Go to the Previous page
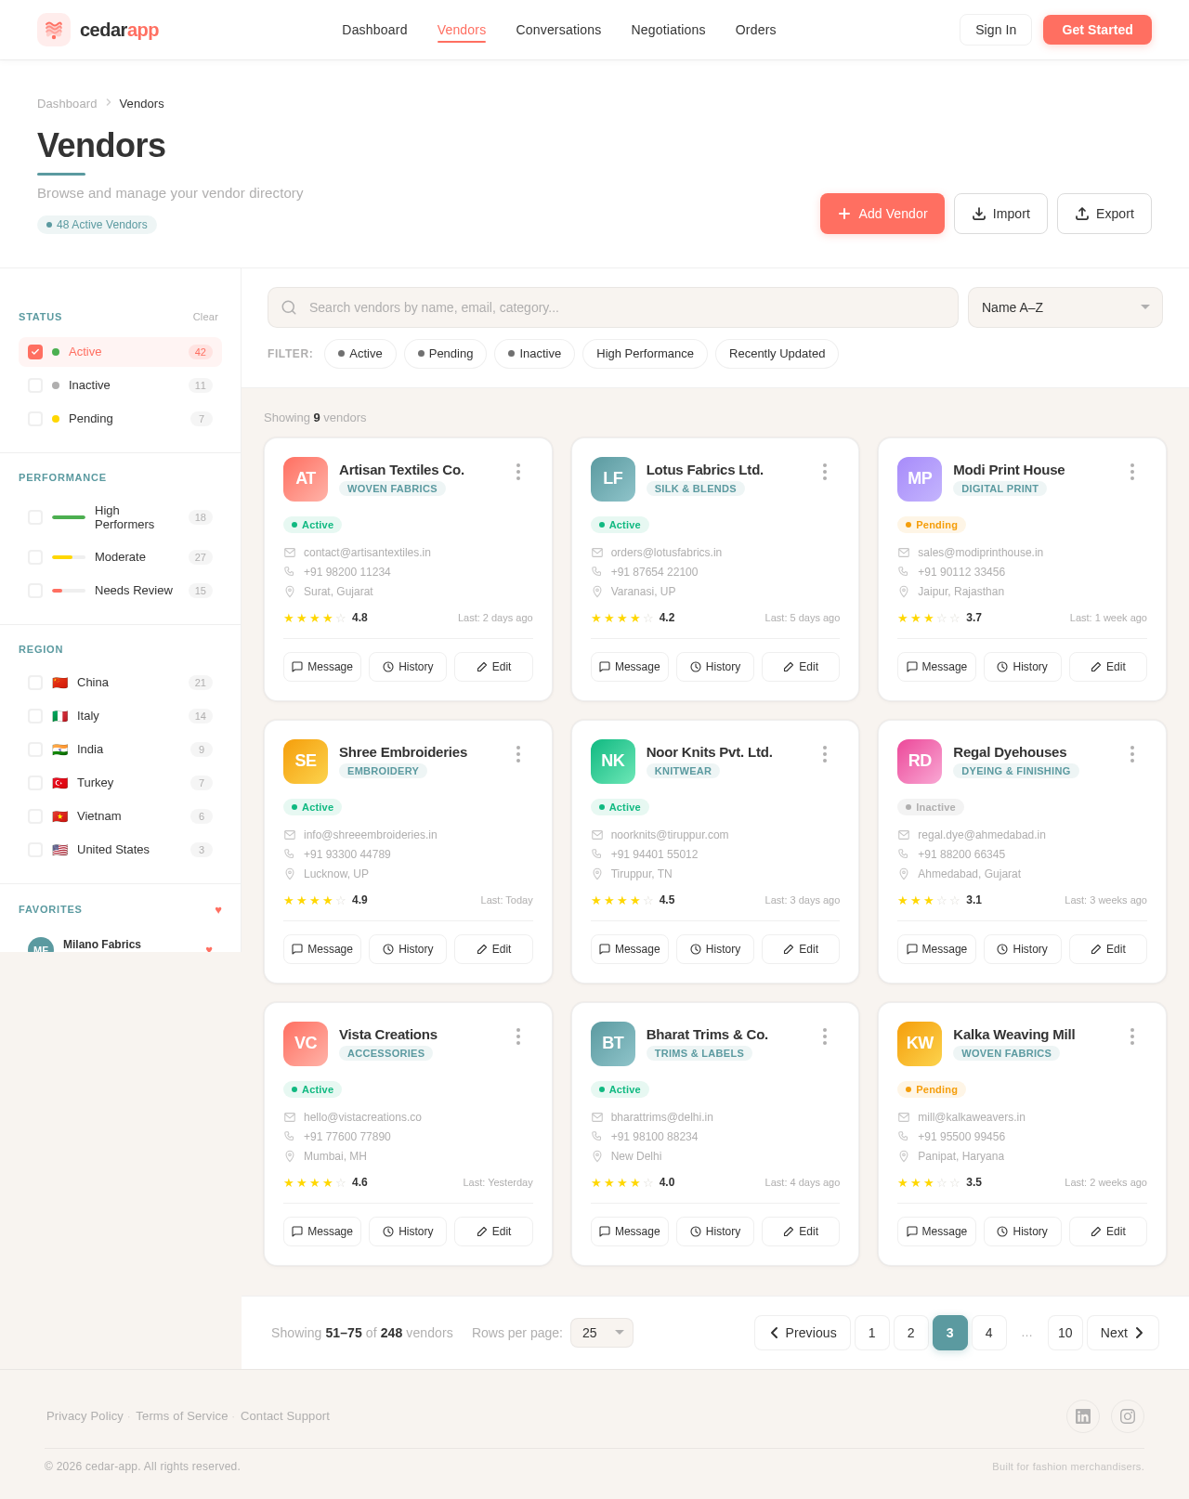The width and height of the screenshot is (1189, 1499). click(803, 1333)
